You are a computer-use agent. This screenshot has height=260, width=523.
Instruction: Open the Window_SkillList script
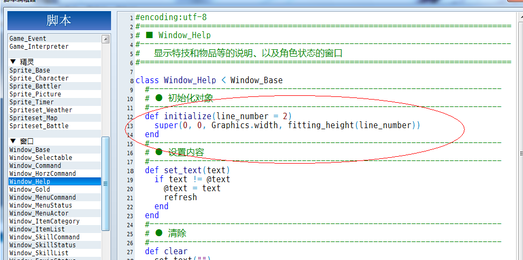coord(54,253)
